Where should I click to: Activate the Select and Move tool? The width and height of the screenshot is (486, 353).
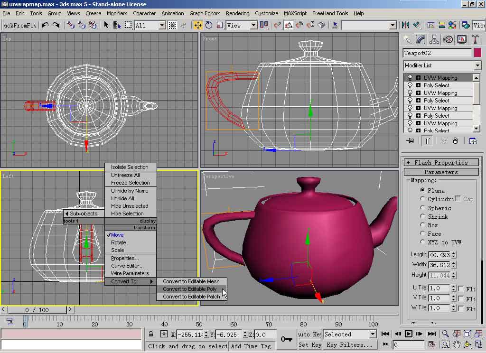[198, 25]
